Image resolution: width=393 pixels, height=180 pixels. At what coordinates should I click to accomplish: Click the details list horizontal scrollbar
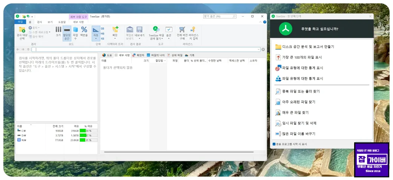coord(179,152)
